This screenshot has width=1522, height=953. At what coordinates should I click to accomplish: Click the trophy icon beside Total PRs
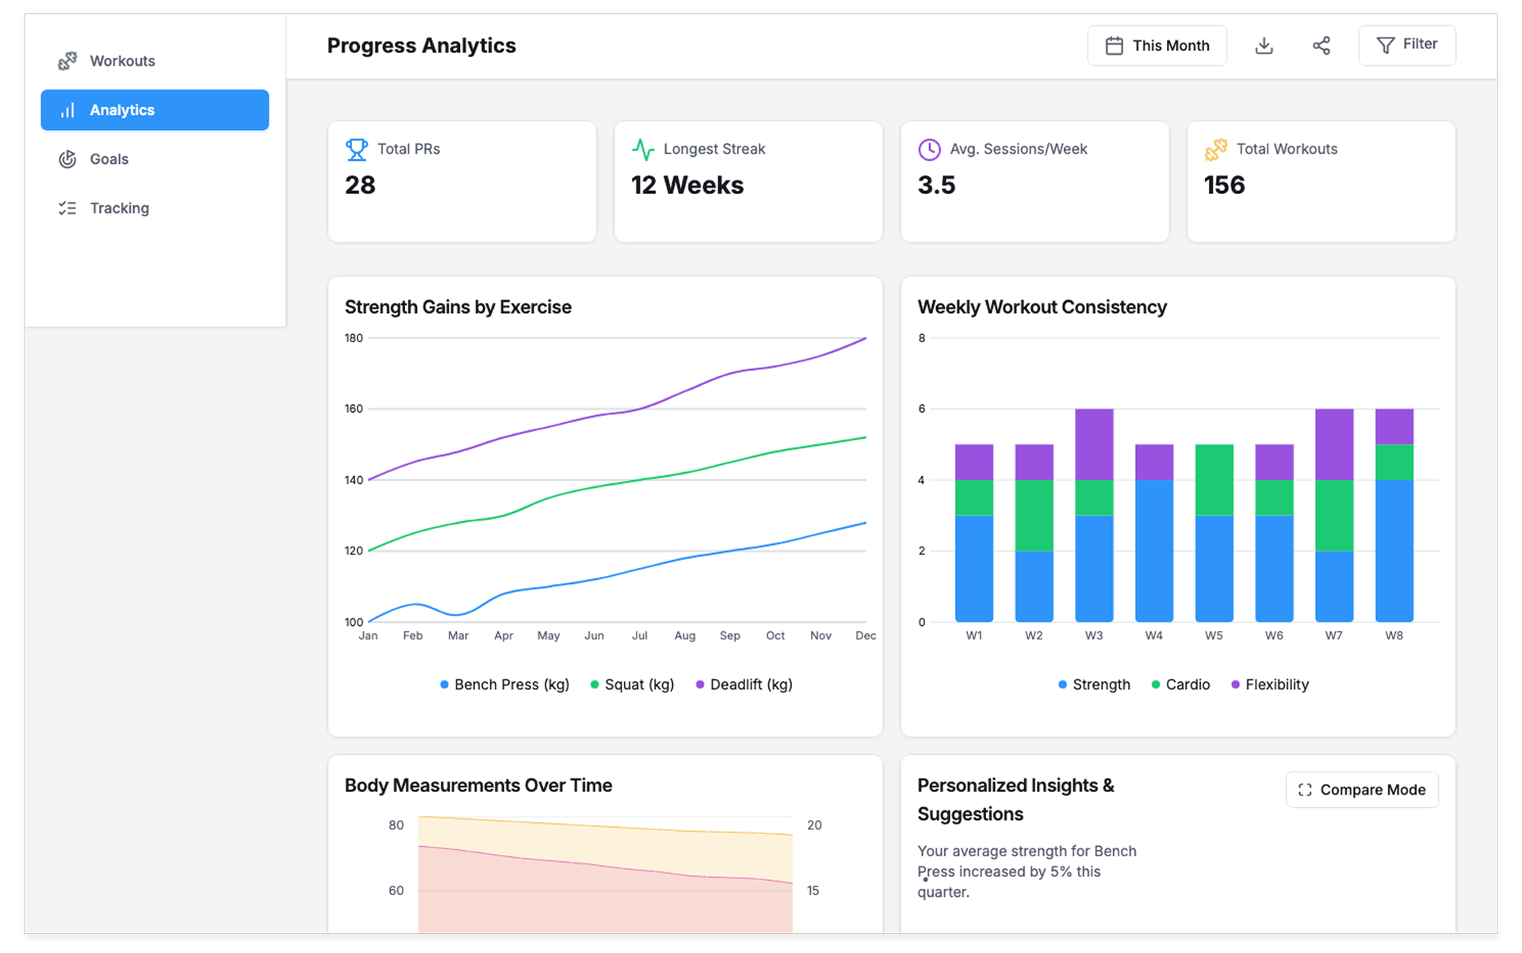[357, 149]
